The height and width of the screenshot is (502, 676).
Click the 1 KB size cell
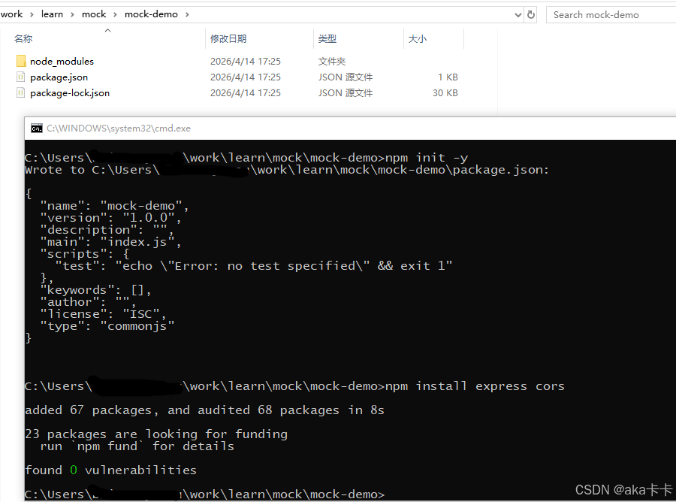point(448,77)
